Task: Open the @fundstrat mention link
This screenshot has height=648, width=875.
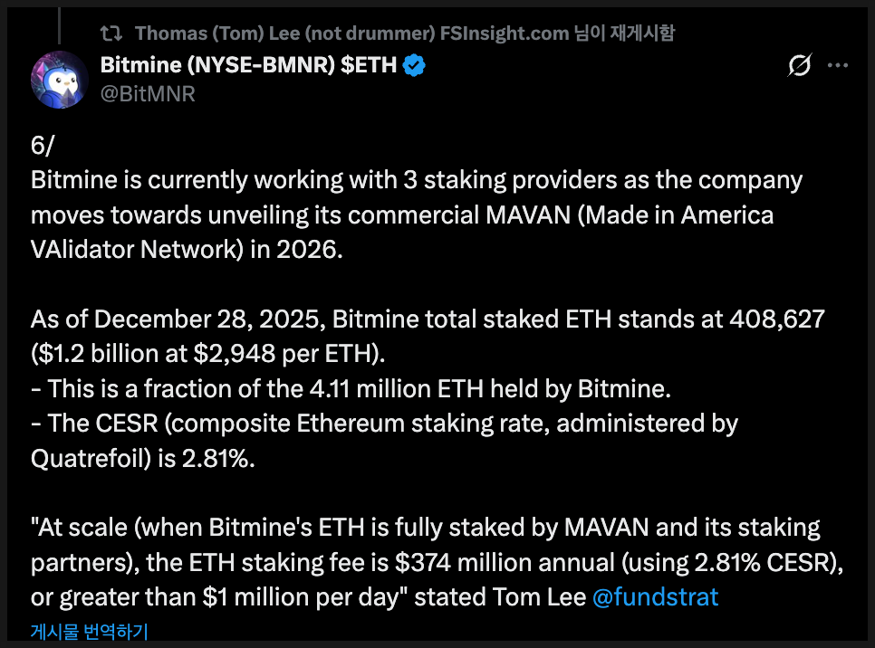Action: tap(655, 597)
